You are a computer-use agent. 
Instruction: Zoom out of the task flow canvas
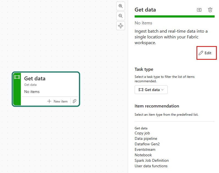120,16
